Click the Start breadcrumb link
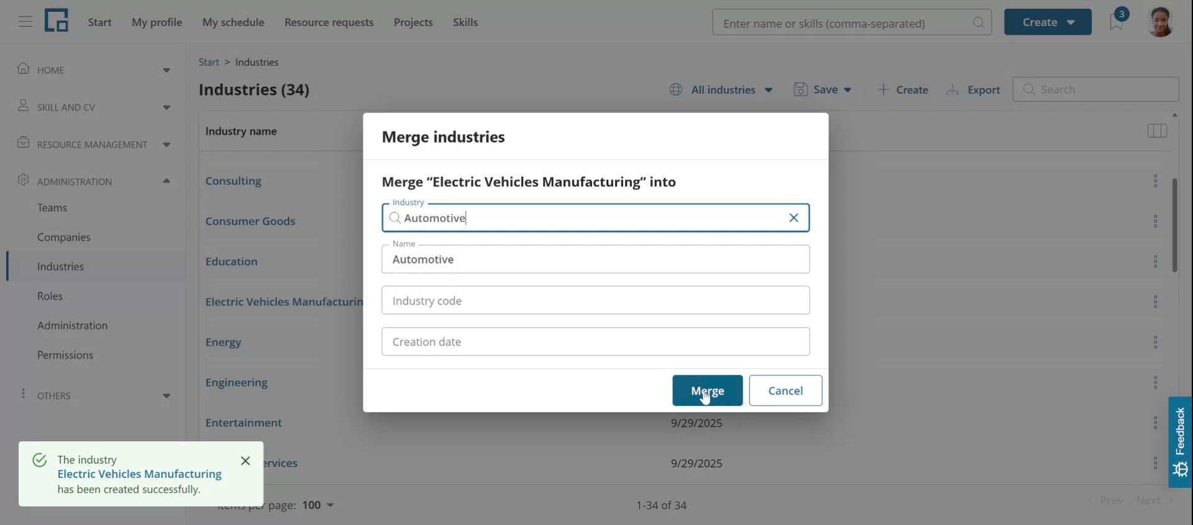Screen dimensions: 1193x525 click(x=209, y=62)
